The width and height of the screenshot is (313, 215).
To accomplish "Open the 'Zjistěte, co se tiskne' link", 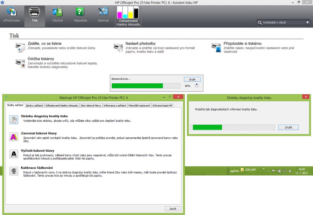I will [45, 44].
